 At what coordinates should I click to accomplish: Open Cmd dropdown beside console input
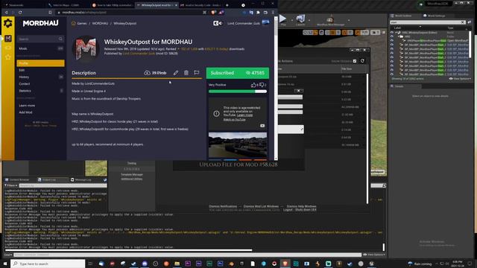pos(8,255)
